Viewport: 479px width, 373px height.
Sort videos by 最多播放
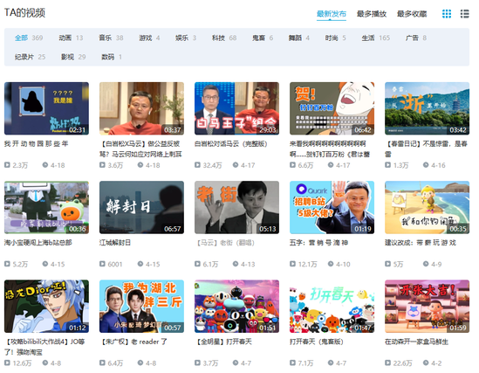(372, 14)
